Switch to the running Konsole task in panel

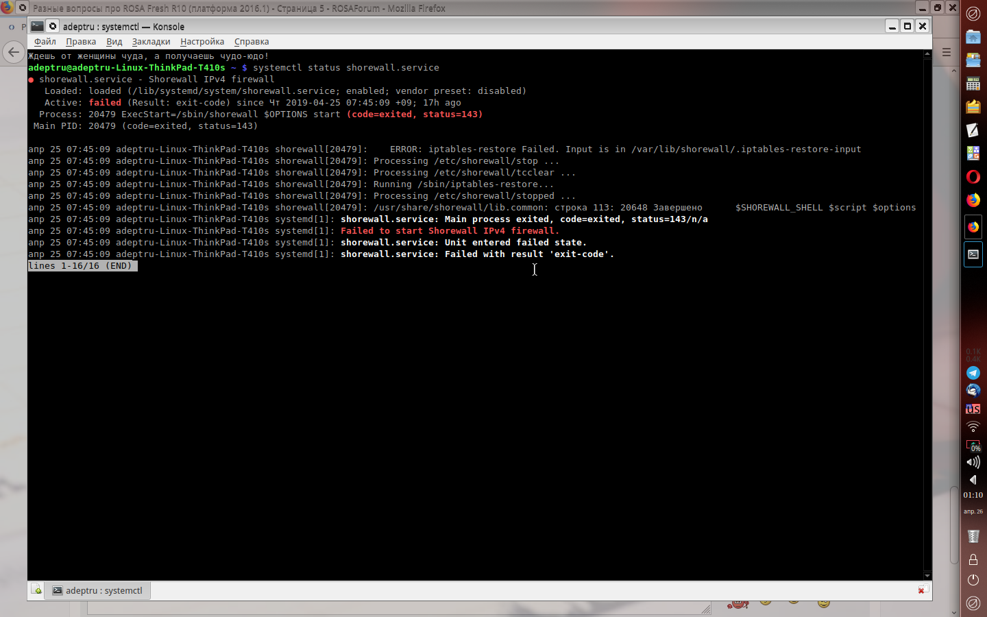point(973,254)
